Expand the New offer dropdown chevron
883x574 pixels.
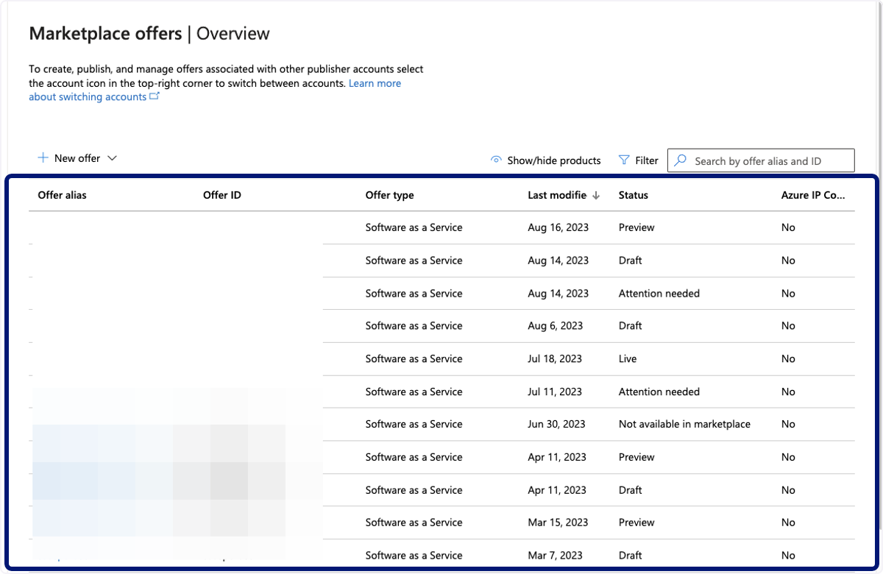tap(112, 158)
